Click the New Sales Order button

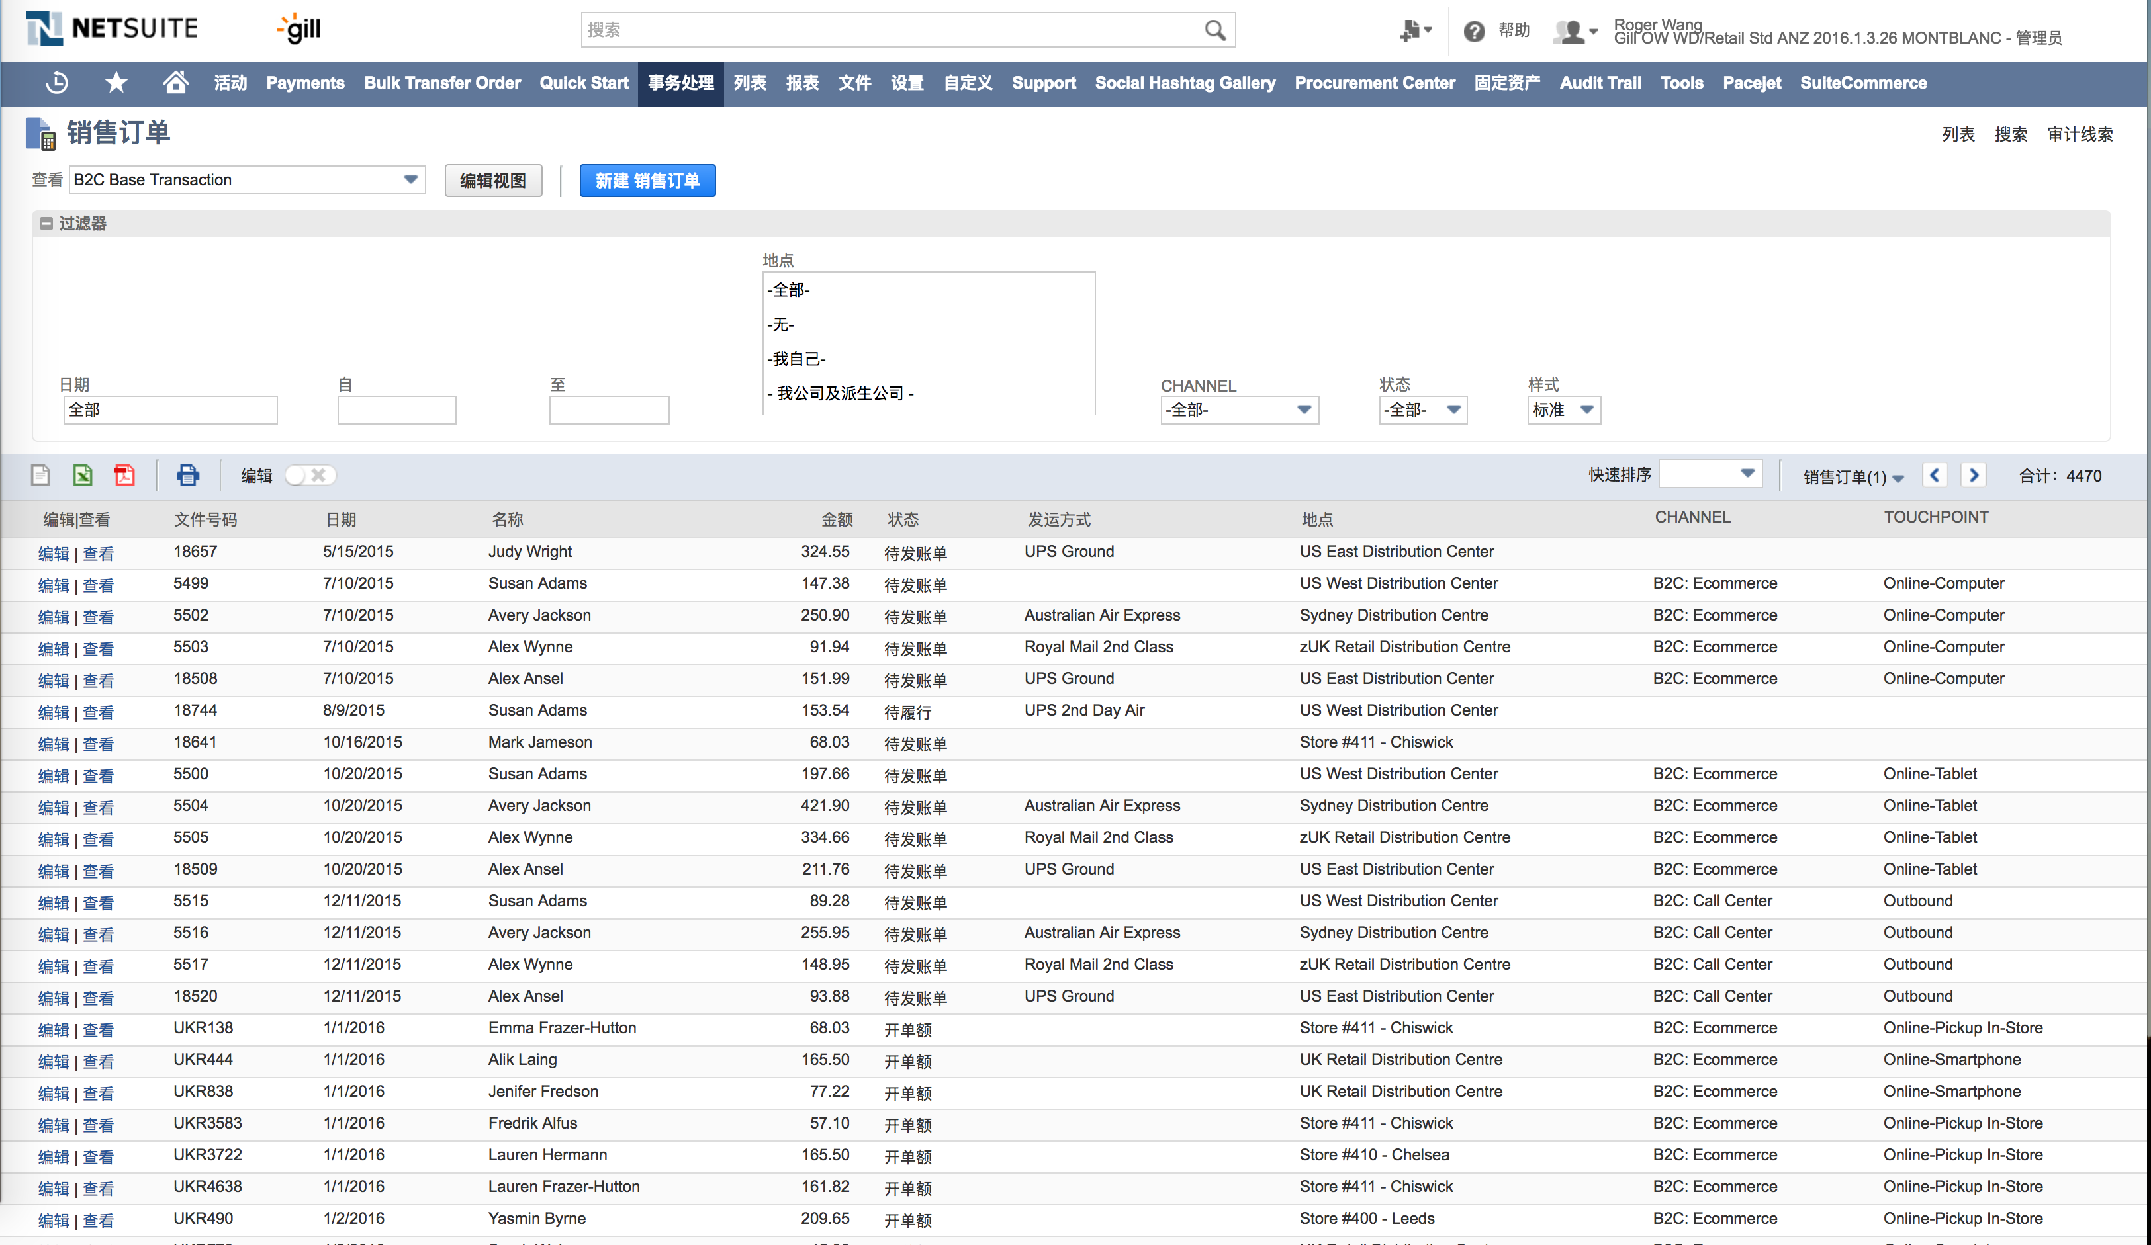pyautogui.click(x=647, y=181)
